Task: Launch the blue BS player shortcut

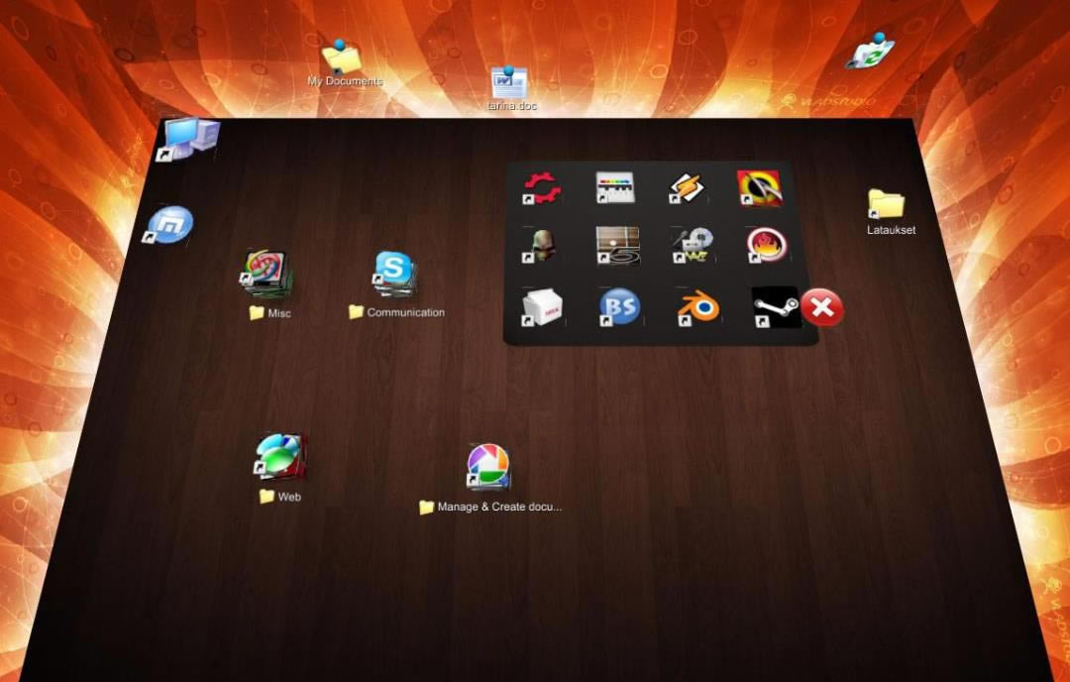Action: (x=619, y=307)
